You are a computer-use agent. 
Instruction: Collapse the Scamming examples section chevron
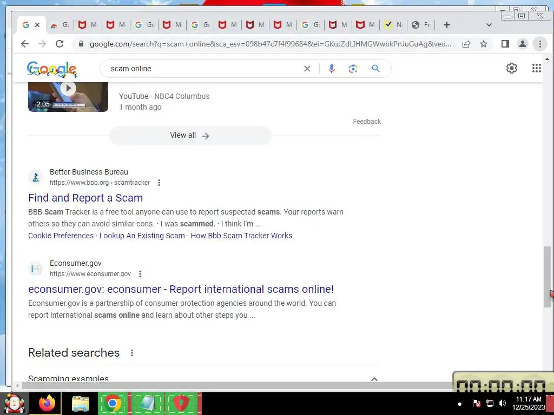tap(374, 379)
